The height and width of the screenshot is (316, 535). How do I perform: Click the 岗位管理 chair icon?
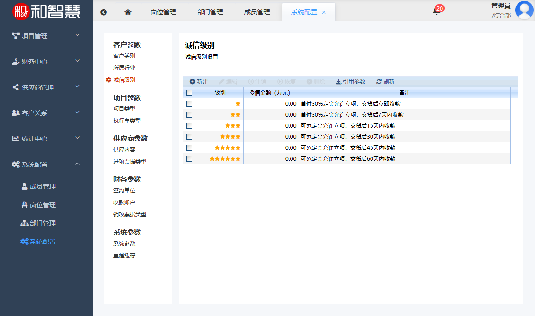24,205
